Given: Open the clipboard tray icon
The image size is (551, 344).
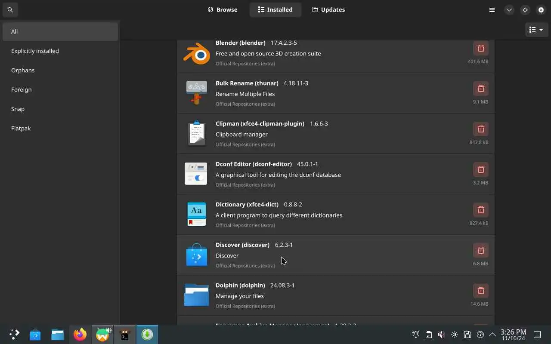Looking at the screenshot, I should [x=429, y=335].
